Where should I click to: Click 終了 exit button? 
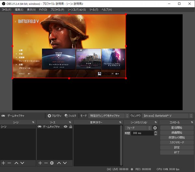click(177, 152)
